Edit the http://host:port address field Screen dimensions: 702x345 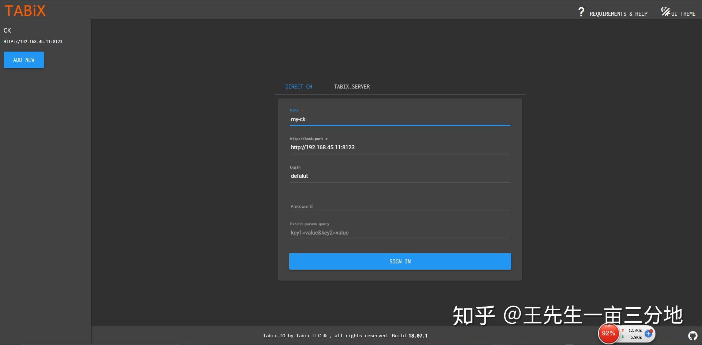400,147
